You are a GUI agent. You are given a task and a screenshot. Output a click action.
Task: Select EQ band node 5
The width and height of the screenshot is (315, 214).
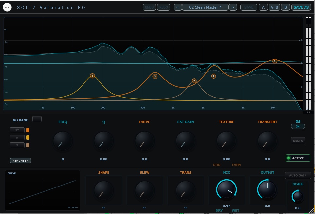pos(275,61)
